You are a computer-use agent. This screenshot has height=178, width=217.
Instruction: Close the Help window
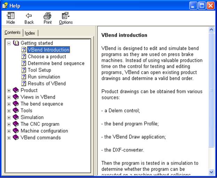coord(210,6)
